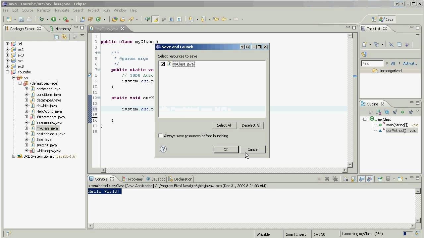Hide Fields in the Outline view
This screenshot has width=424, height=238.
point(386,112)
